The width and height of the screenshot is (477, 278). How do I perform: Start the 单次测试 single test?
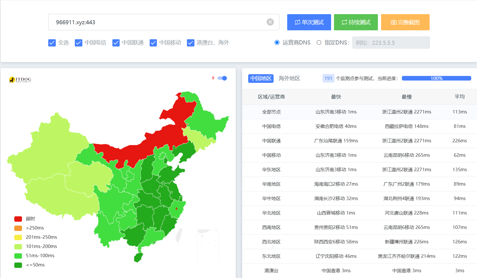tap(309, 22)
